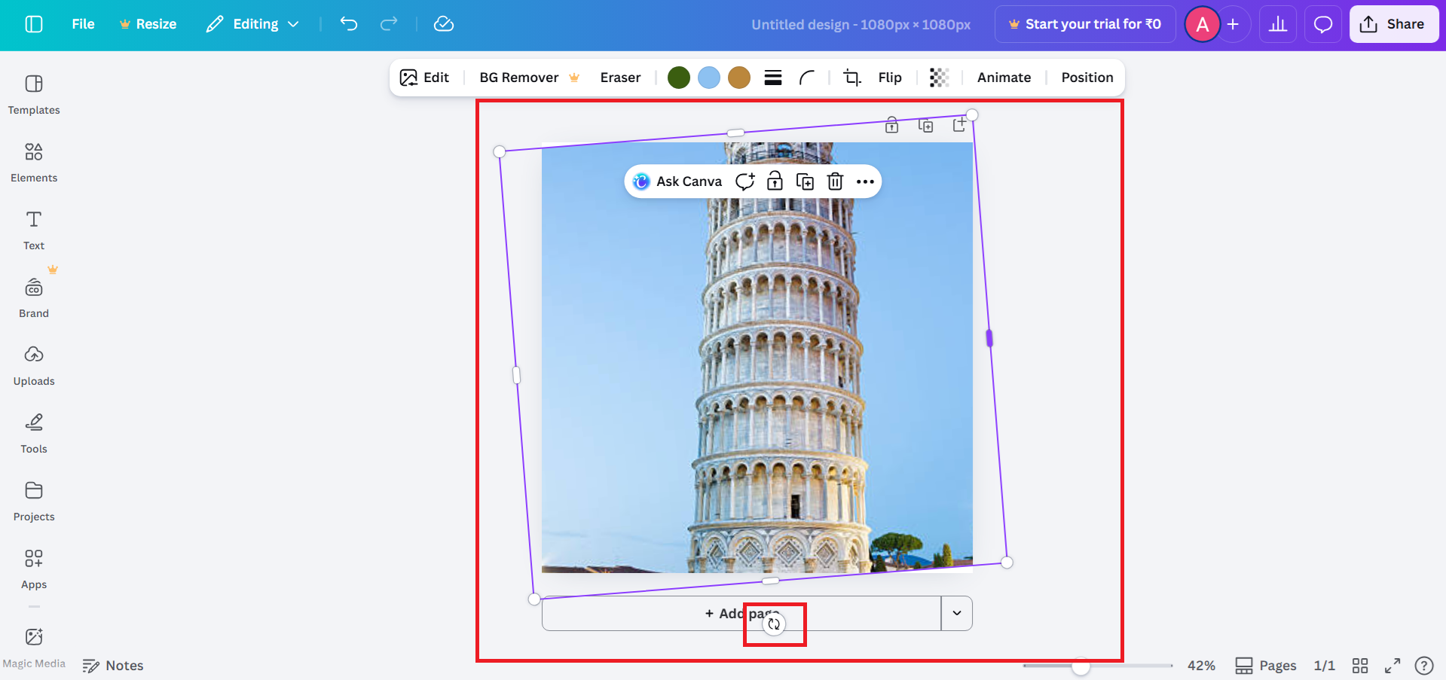This screenshot has height=680, width=1446.
Task: Click Start your trial for ₹0
Action: click(1084, 23)
